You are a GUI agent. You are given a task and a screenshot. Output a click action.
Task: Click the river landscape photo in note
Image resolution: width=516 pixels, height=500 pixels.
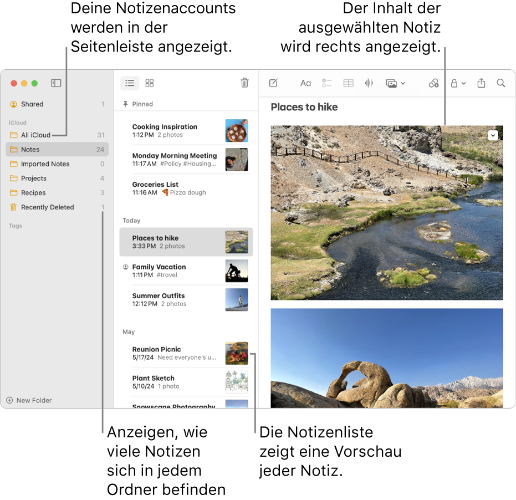(x=387, y=213)
